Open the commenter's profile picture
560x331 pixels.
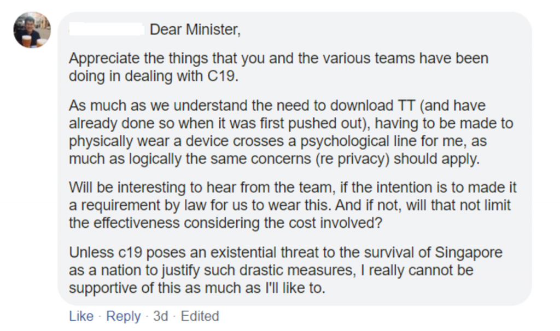point(32,30)
